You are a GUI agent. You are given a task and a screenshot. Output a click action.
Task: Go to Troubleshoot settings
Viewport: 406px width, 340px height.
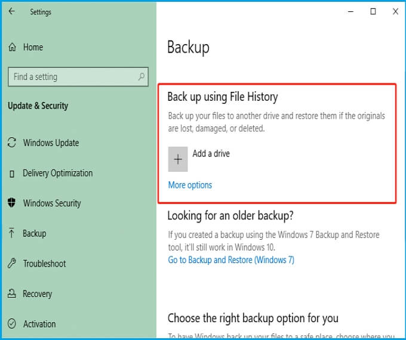click(44, 264)
